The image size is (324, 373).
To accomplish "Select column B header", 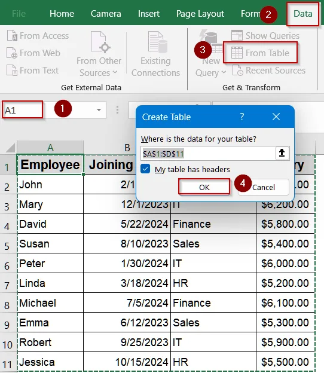I will pos(127,148).
